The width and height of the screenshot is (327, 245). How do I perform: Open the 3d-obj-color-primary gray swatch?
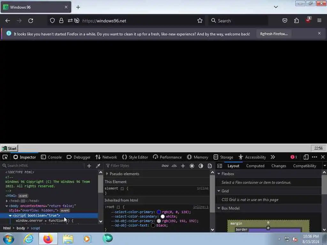[159, 221]
